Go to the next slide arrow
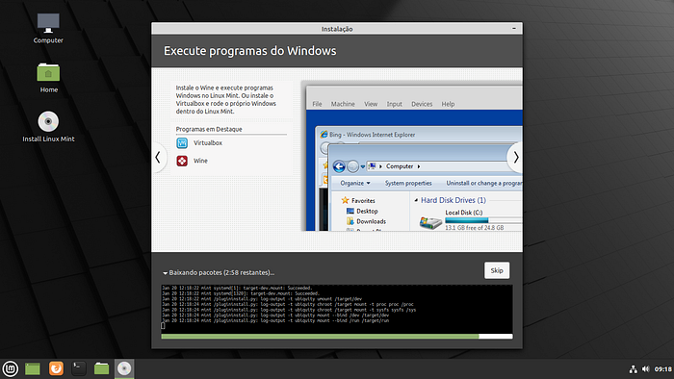674x379 pixels. click(x=516, y=158)
